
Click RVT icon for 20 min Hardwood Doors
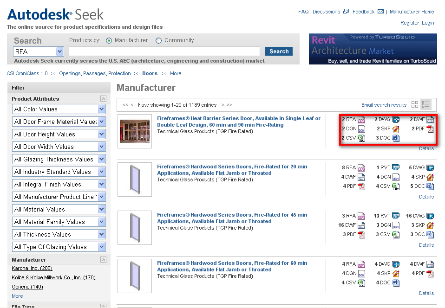tap(395, 168)
